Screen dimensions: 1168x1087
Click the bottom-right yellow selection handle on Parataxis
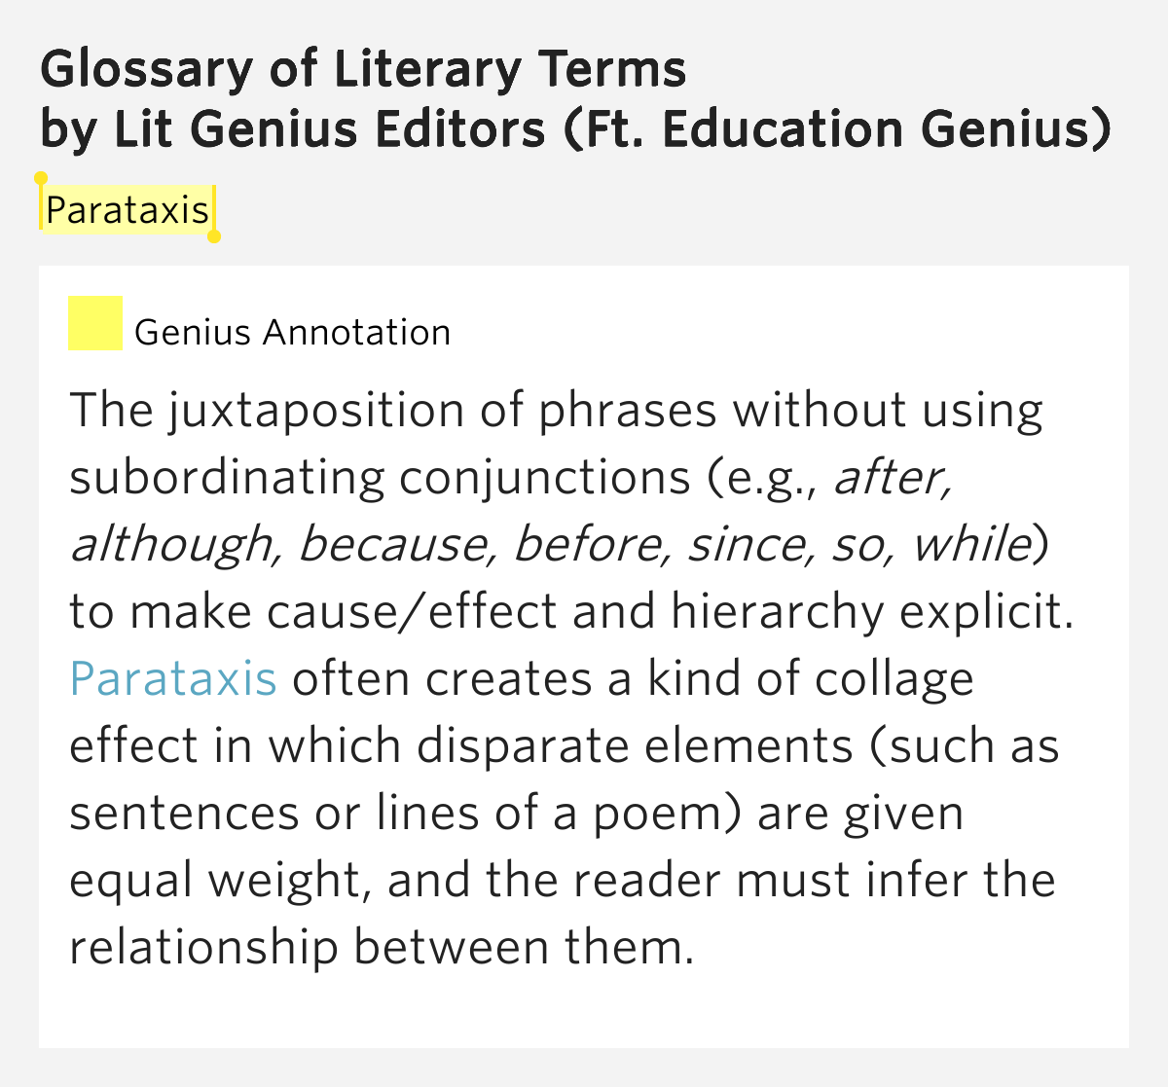click(x=214, y=236)
